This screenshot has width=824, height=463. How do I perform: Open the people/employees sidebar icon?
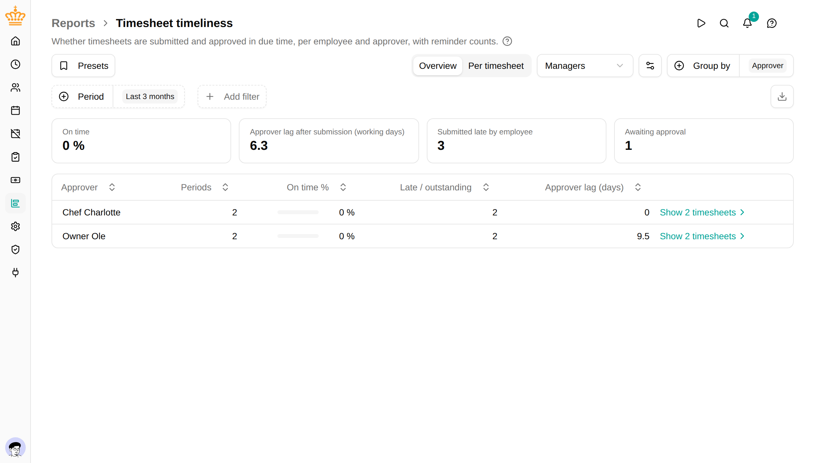click(15, 87)
